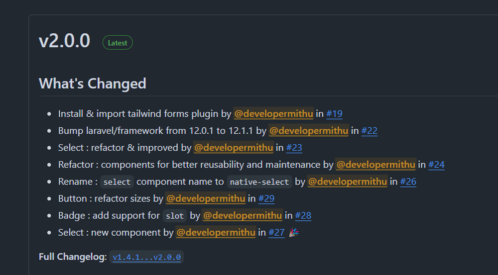The height and width of the screenshot is (275, 498).
Task: Click the v2.0.0 release title
Action: click(64, 42)
